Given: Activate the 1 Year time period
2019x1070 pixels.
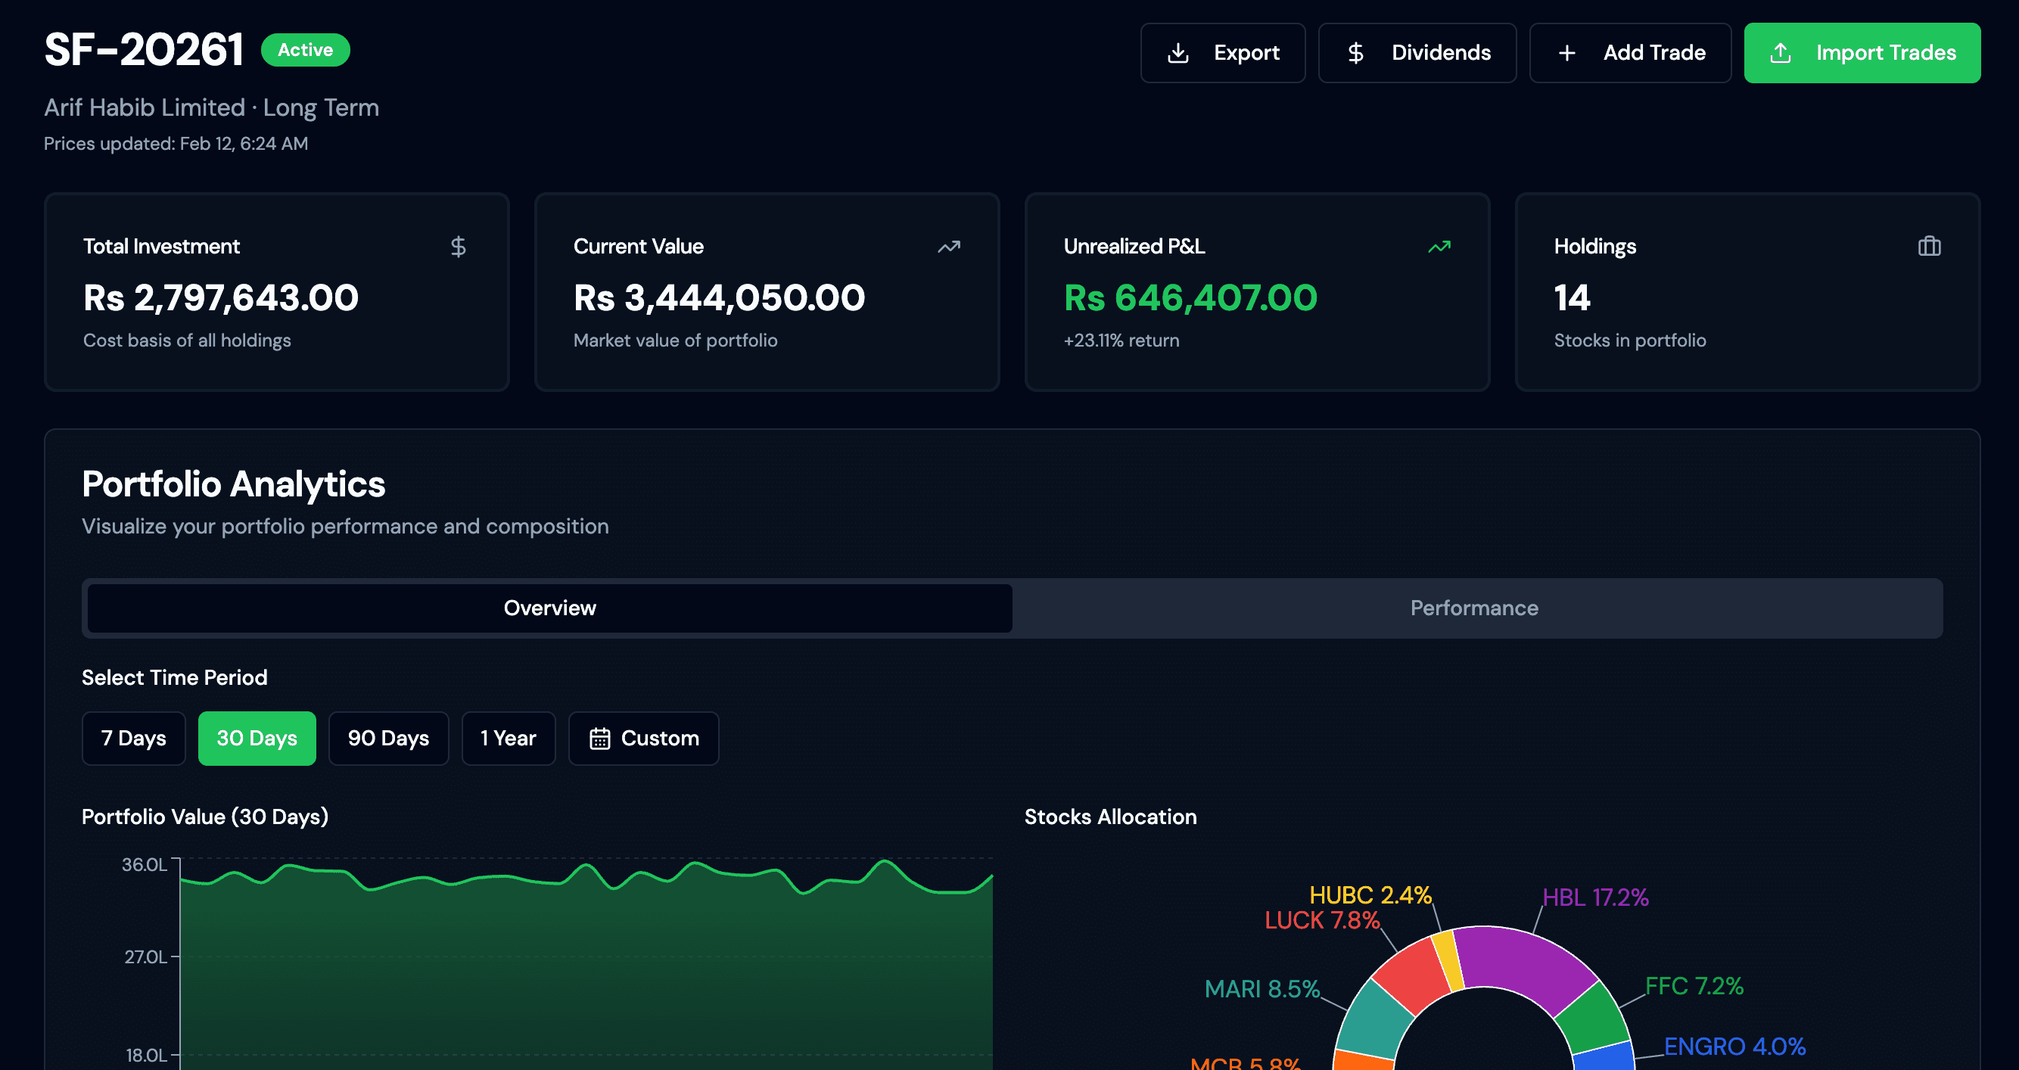Looking at the screenshot, I should [508, 738].
